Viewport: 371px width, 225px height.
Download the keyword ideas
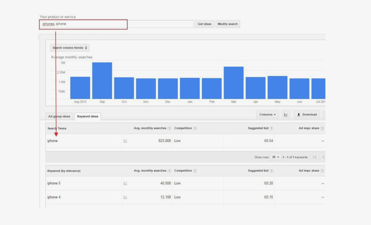[307, 114]
